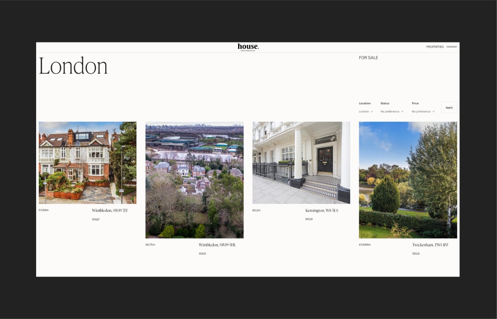497x319 pixels.
Task: Click the £6.75m price label
Action: [x=150, y=244]
